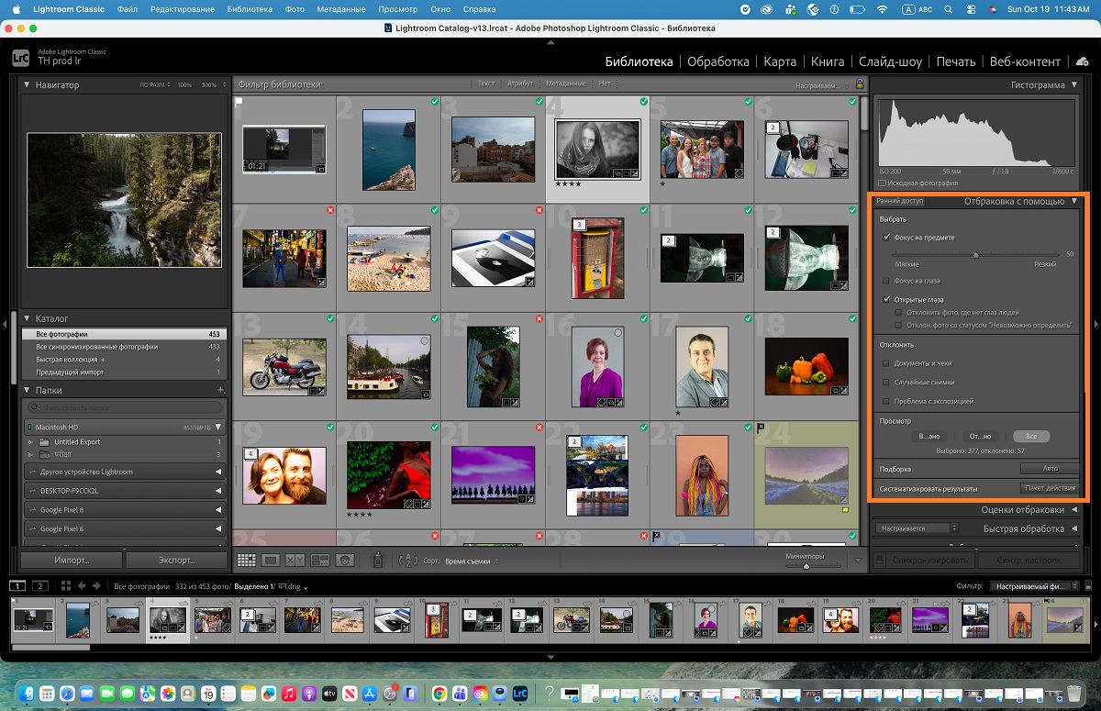Open Compare view with the XY icon

click(295, 561)
